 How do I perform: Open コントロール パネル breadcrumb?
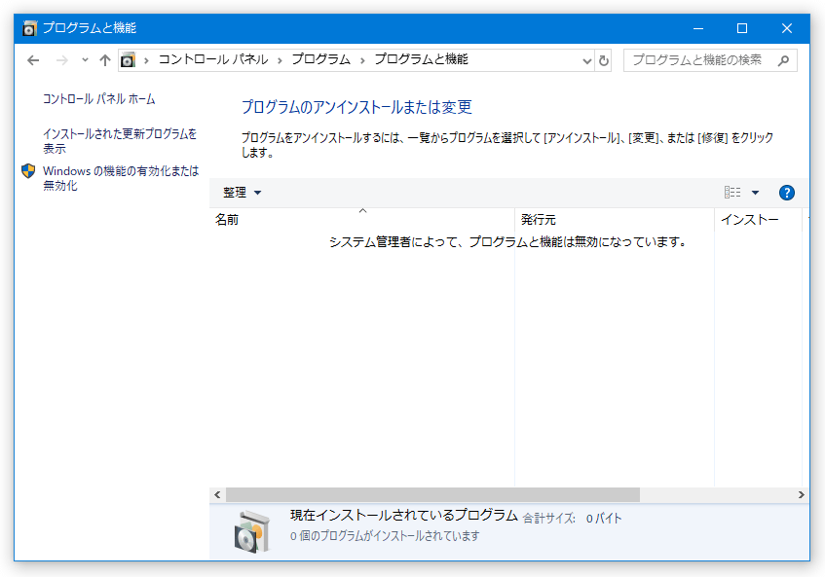tap(213, 59)
